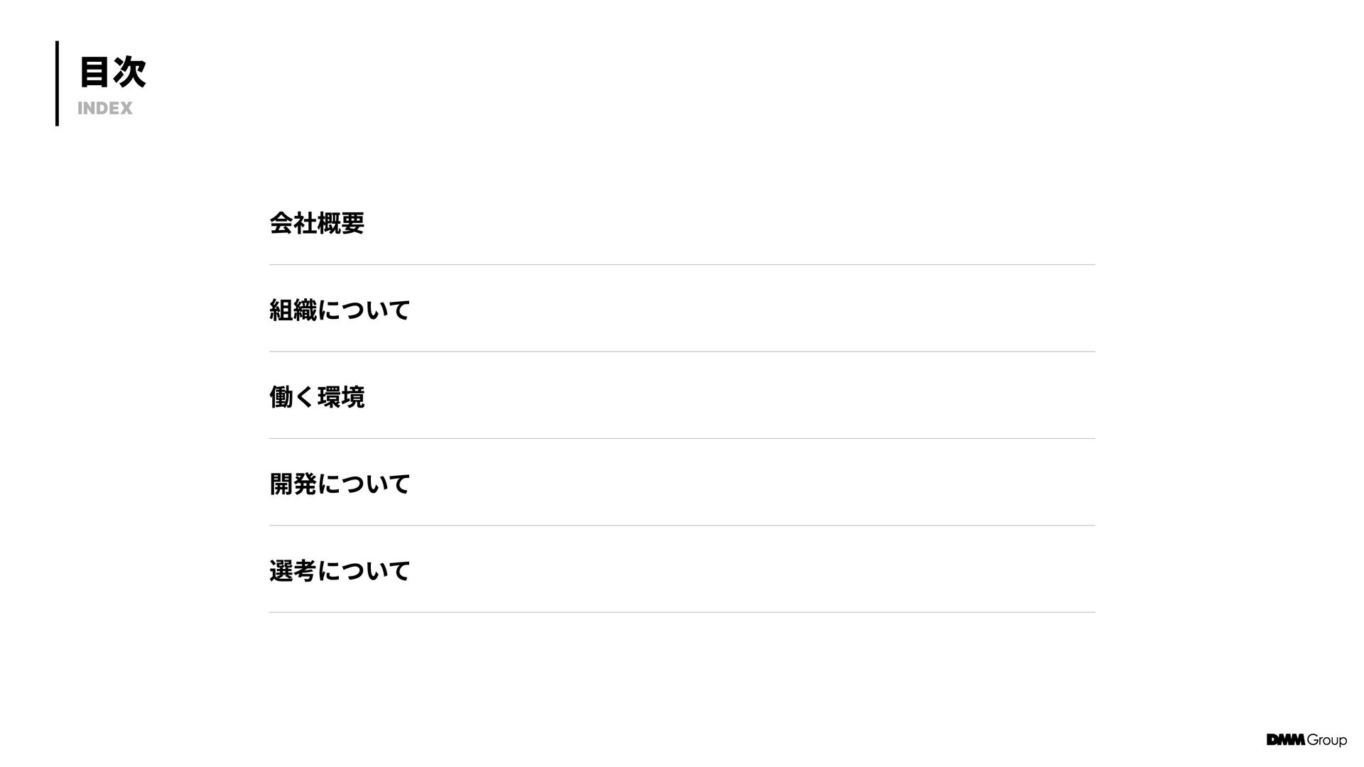Click the gray INDEX subtitle

pyautogui.click(x=105, y=108)
